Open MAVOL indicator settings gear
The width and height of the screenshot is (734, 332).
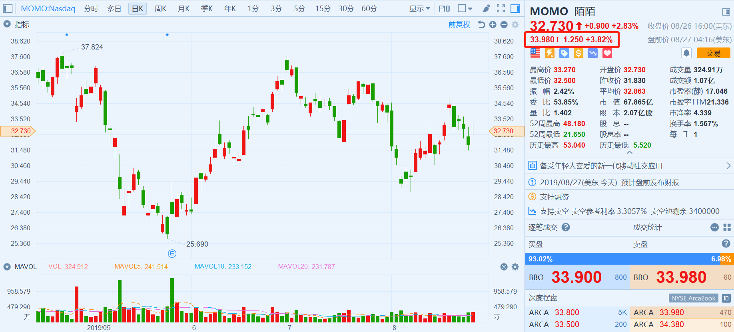[x=515, y=267]
